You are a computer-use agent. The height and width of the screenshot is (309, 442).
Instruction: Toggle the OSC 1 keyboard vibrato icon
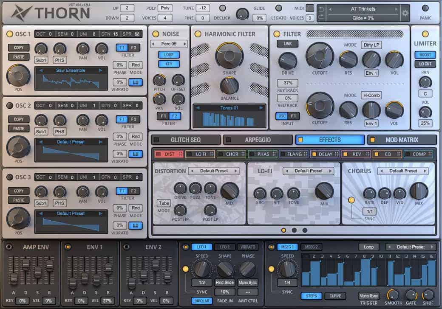(x=136, y=82)
